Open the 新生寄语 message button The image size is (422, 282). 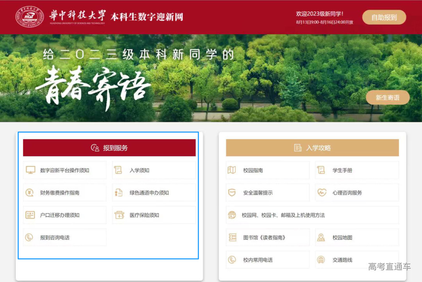pyautogui.click(x=388, y=97)
